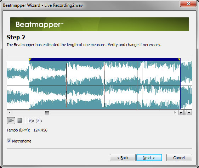The height and width of the screenshot is (168, 199).
Task: Zoom in the waveform with plus button
Action: click(x=181, y=113)
